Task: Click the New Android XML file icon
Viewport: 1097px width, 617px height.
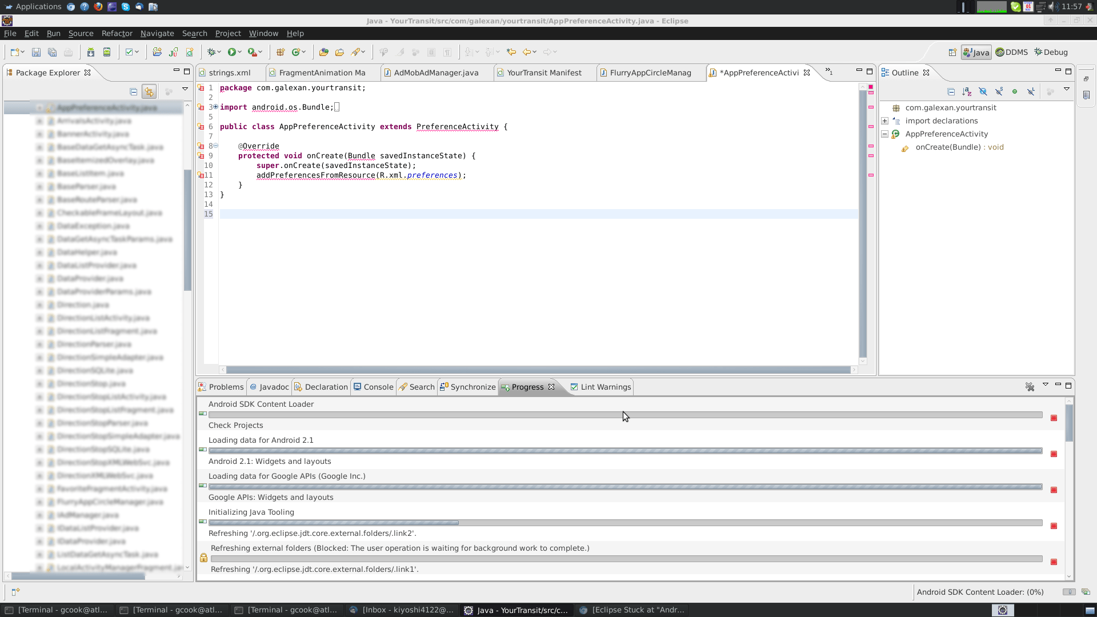Action: pos(189,53)
